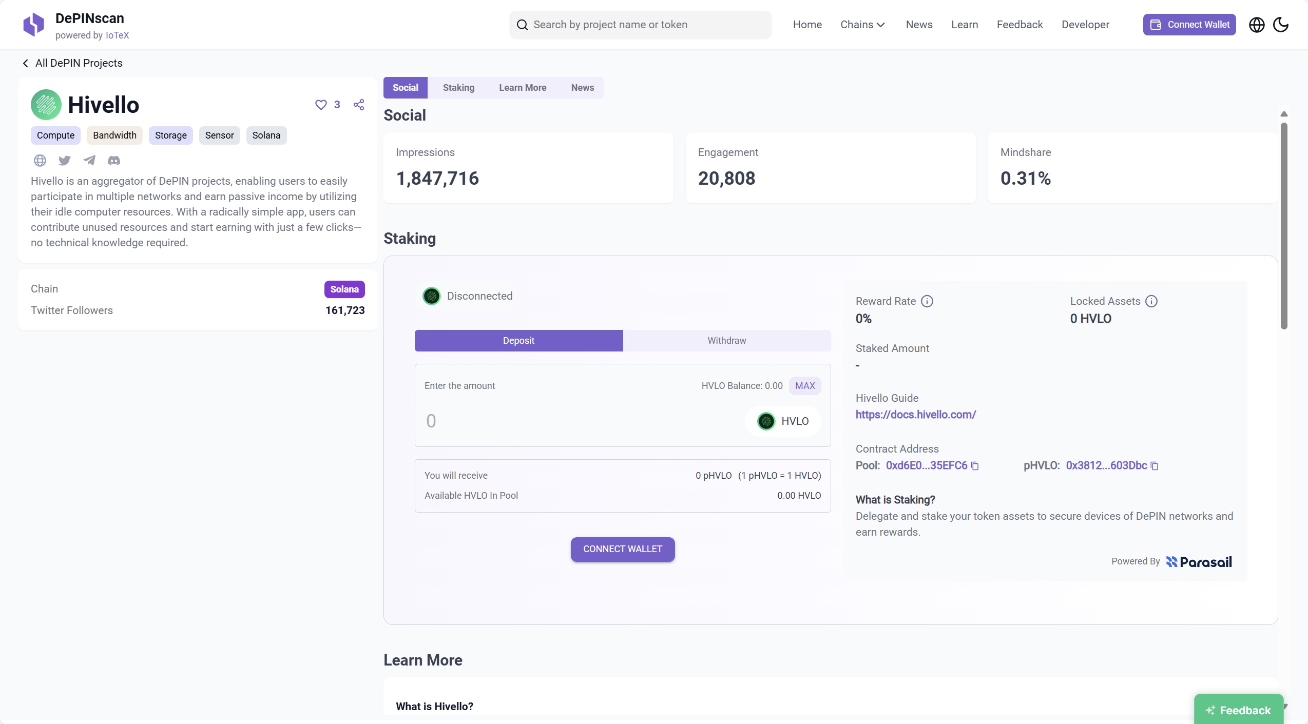Image resolution: width=1308 pixels, height=724 pixels.
Task: Show Reward Rate info tooltip icon
Action: click(x=927, y=301)
